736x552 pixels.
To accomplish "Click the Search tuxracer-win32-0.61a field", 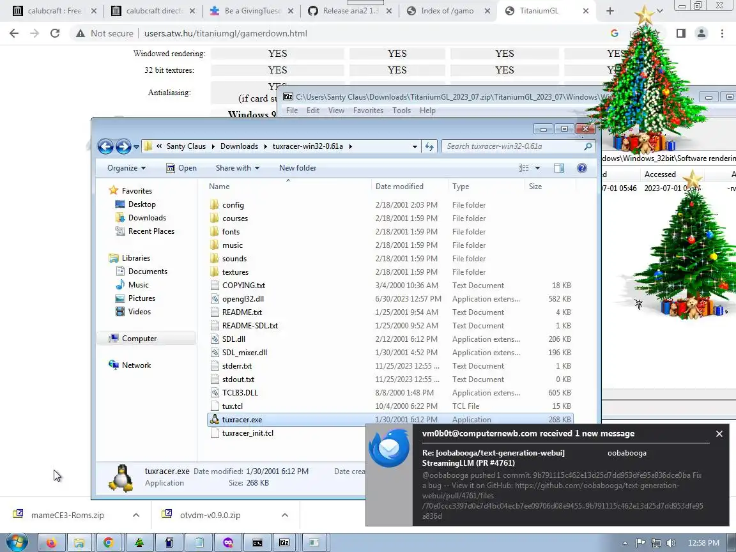I will pyautogui.click(x=519, y=146).
